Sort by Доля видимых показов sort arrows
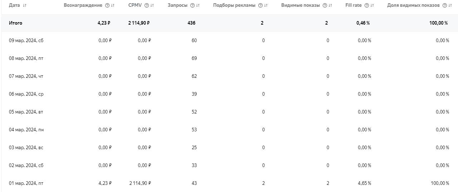This screenshot has width=458, height=192. coord(450,5)
